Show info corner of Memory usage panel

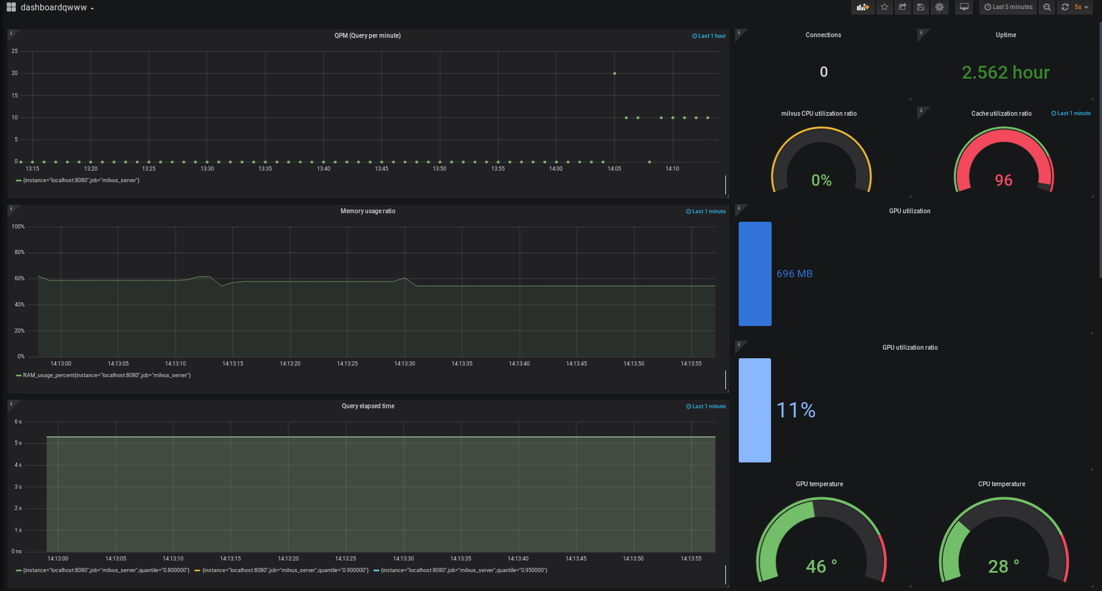tap(12, 209)
